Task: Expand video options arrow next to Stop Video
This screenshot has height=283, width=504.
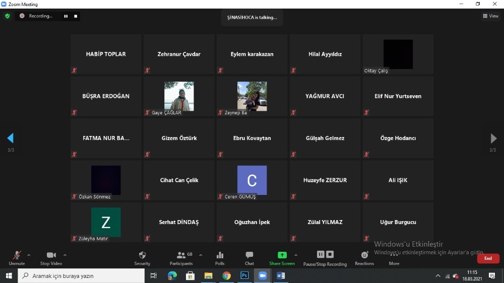Action: 65,255
